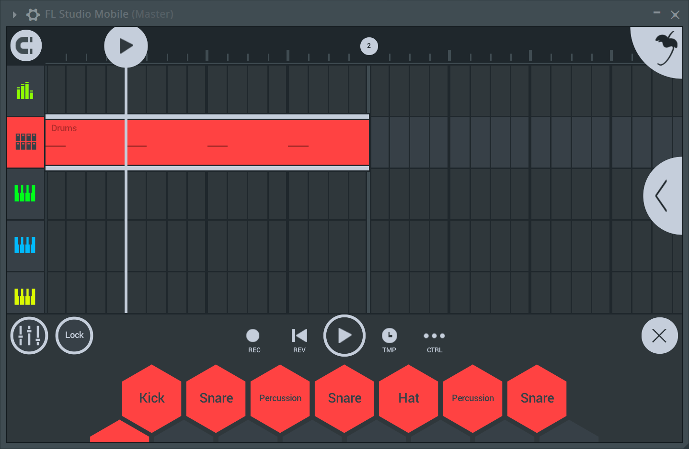The width and height of the screenshot is (689, 449).
Task: Start playback with the play button
Action: pos(344,336)
